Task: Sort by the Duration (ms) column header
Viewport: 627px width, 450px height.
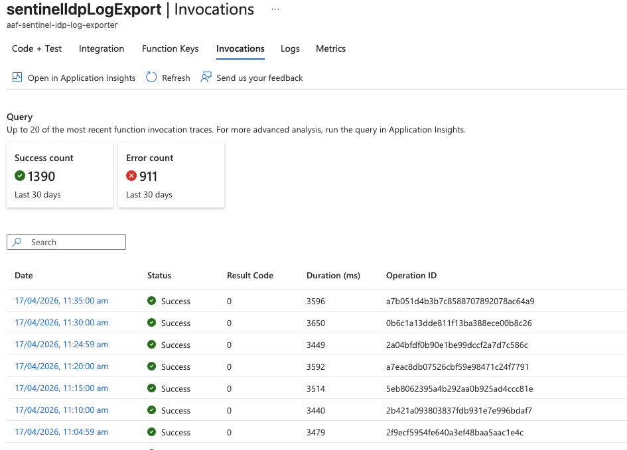Action: tap(333, 276)
